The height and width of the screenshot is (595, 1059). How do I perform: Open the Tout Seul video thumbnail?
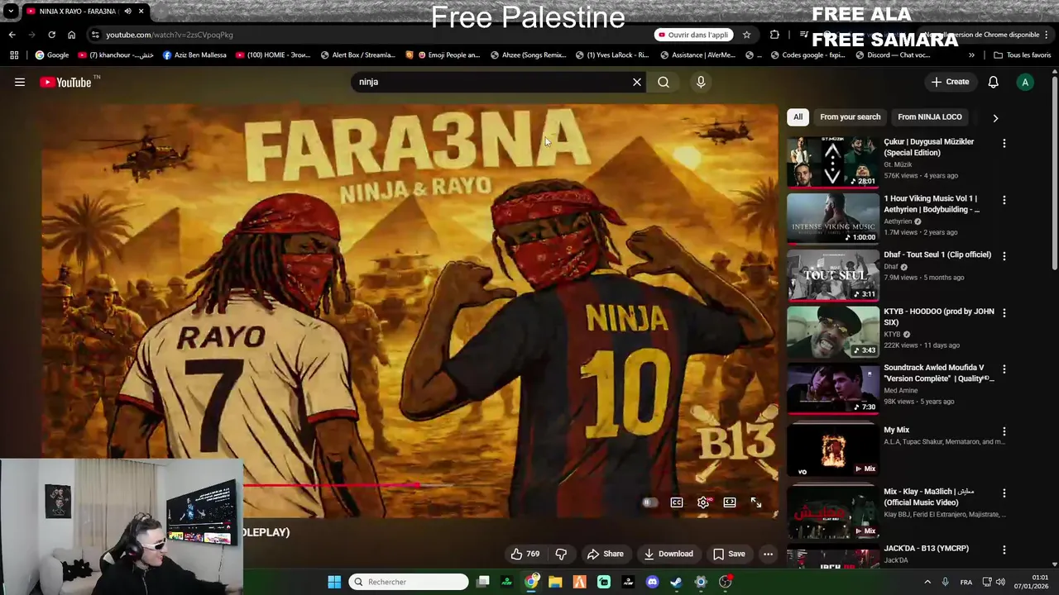tap(832, 274)
